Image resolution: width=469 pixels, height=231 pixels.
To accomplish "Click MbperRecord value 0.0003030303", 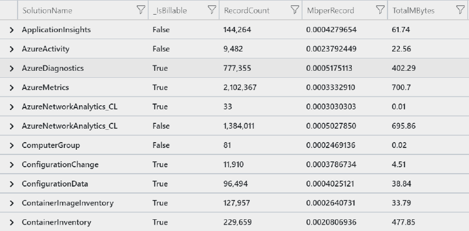I will (x=331, y=107).
